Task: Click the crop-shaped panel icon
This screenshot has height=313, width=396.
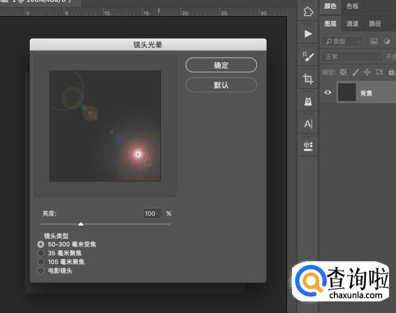Action: (308, 78)
